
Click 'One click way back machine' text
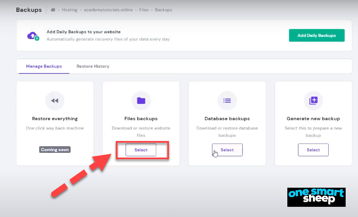click(55, 128)
